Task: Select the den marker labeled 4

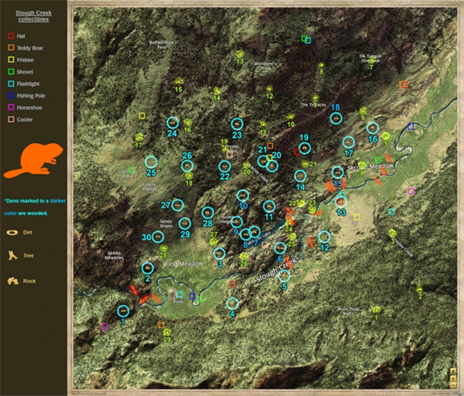Action: coord(232,303)
